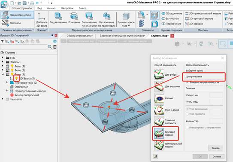Click the Выдавливание extrusion tool
The height and width of the screenshot is (162, 233).
click(x=58, y=18)
